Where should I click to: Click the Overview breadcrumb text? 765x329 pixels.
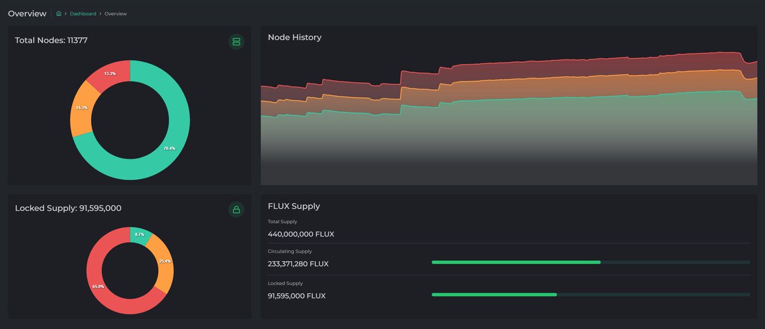tap(116, 13)
